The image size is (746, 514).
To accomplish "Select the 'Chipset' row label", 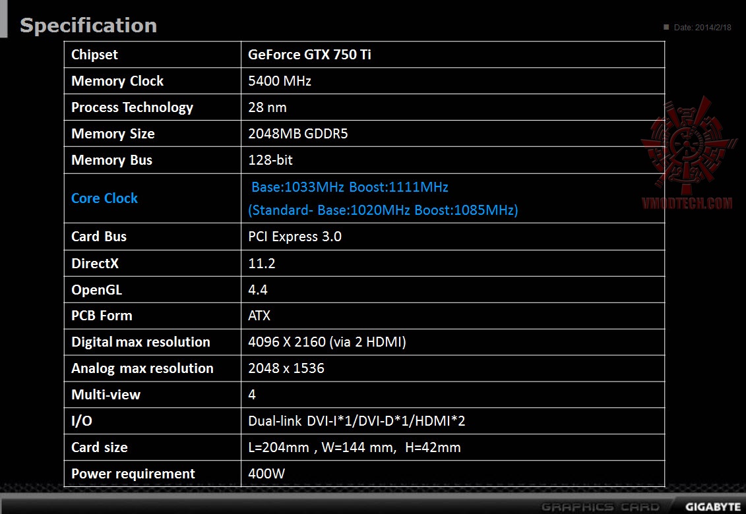I will click(94, 55).
